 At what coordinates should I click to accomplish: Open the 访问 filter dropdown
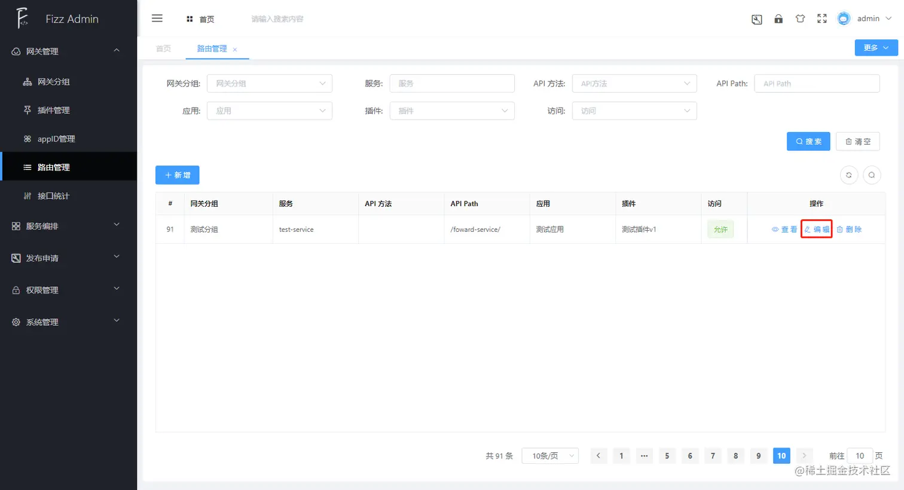coord(634,111)
